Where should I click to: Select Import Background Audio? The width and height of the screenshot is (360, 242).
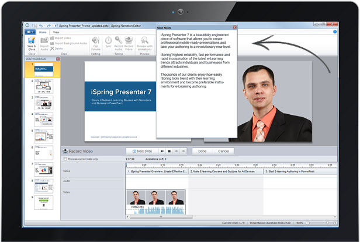click(68, 43)
